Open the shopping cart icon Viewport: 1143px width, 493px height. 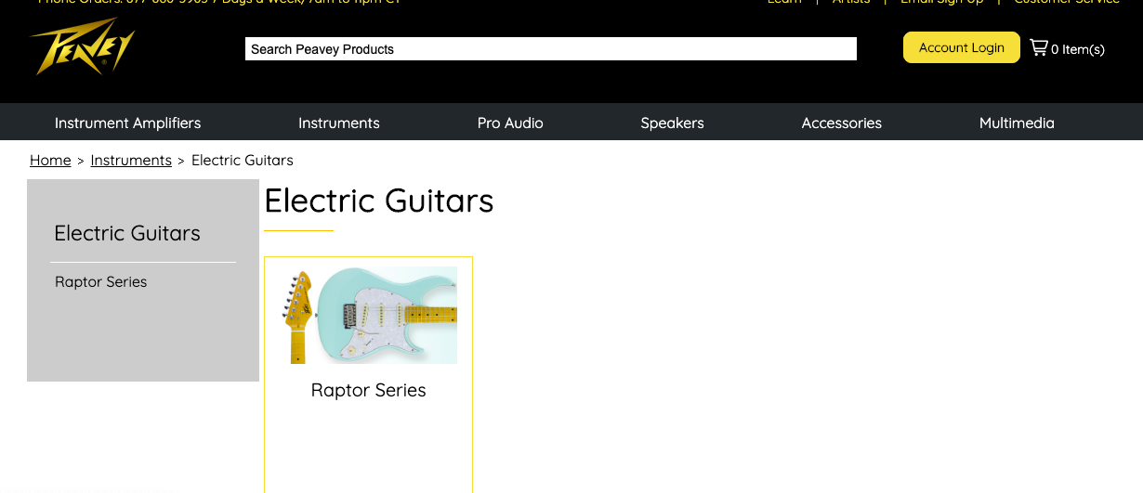[x=1038, y=47]
